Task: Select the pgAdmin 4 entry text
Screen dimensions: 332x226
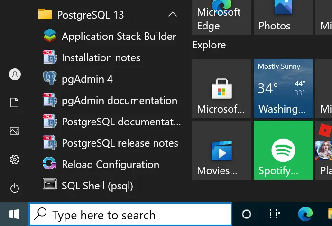Action: 87,79
